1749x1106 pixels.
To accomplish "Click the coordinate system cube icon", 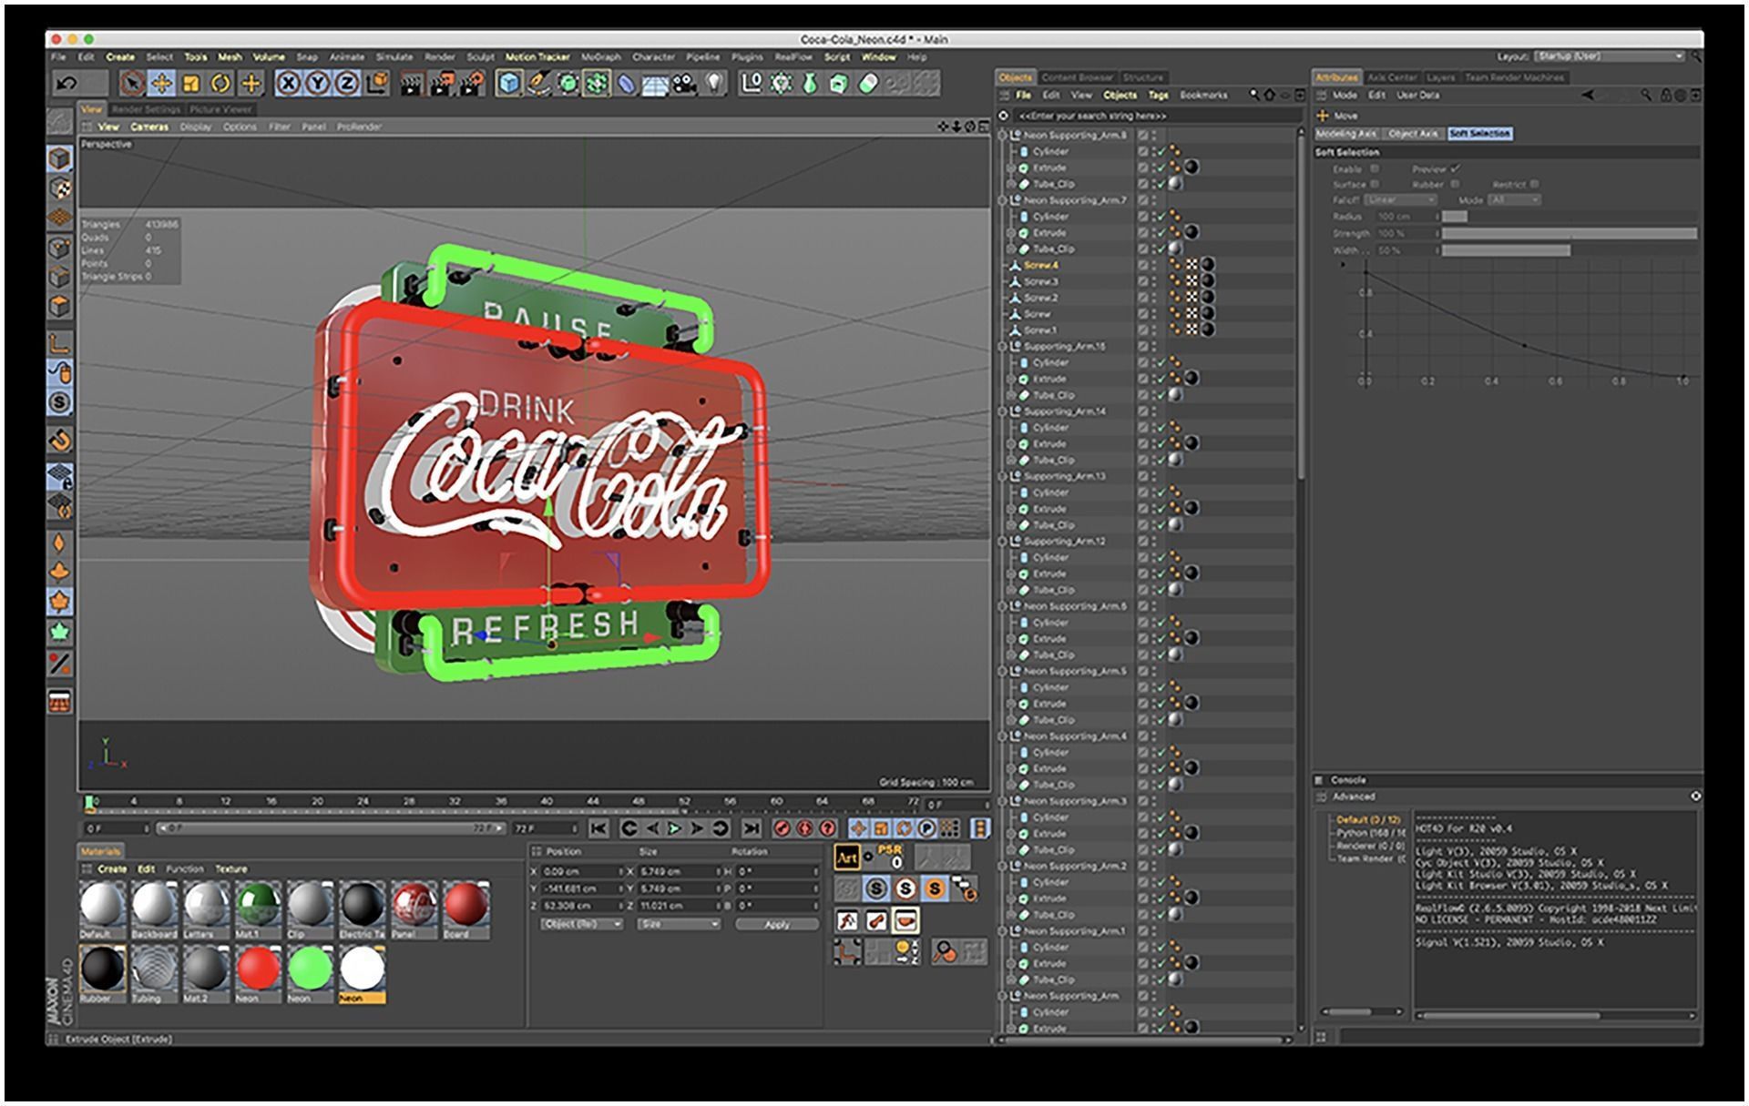I will tap(376, 84).
